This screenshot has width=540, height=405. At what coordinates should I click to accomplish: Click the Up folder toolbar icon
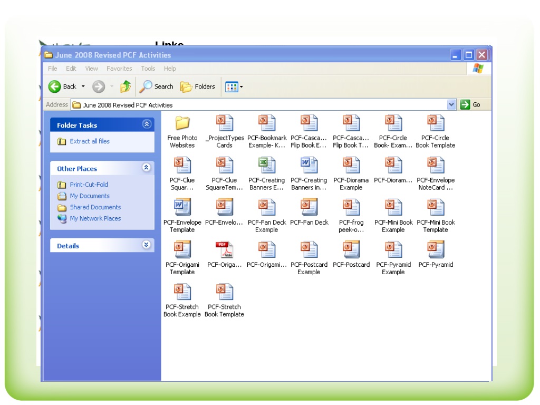click(126, 86)
